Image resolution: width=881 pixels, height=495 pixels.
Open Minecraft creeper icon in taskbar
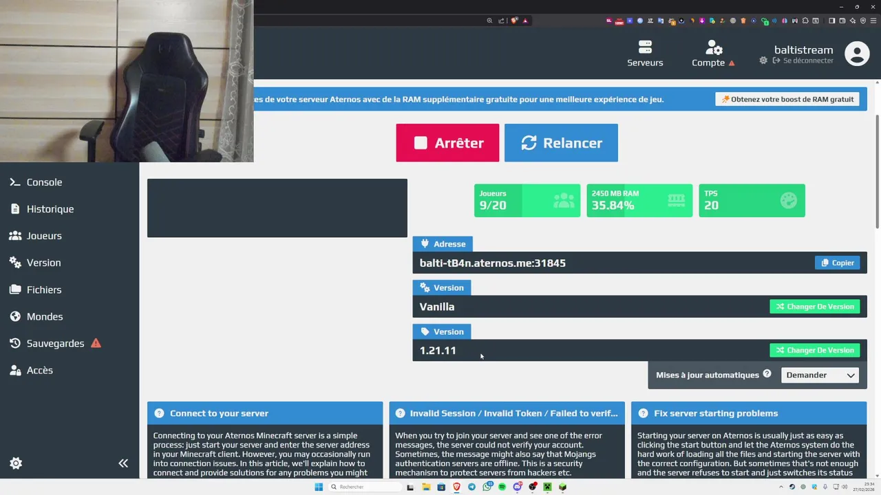(547, 487)
